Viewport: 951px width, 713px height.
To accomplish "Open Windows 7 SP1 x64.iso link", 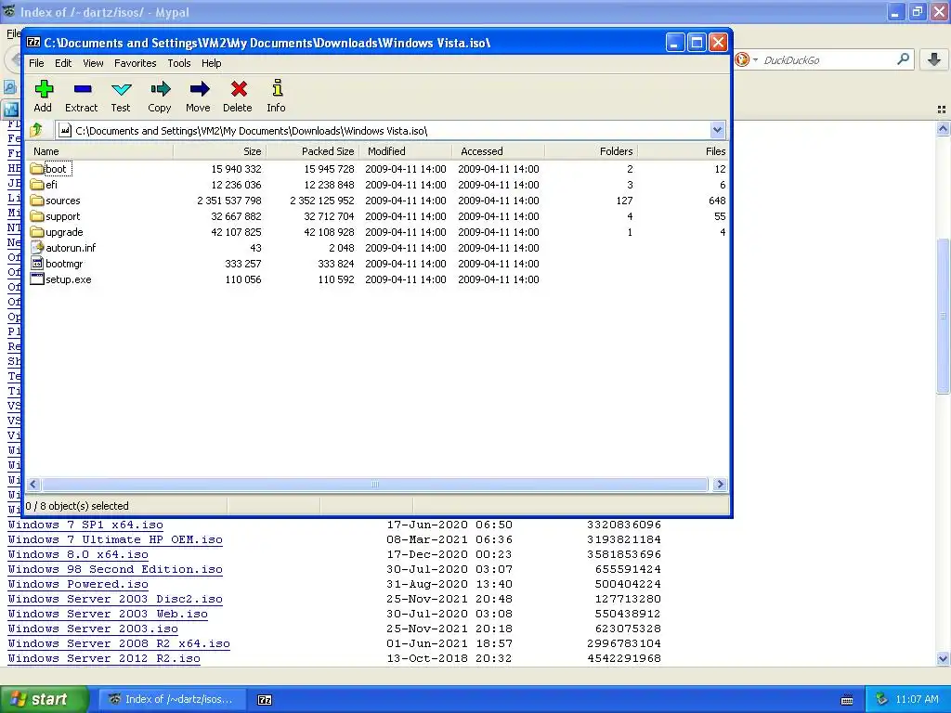I will [85, 525].
